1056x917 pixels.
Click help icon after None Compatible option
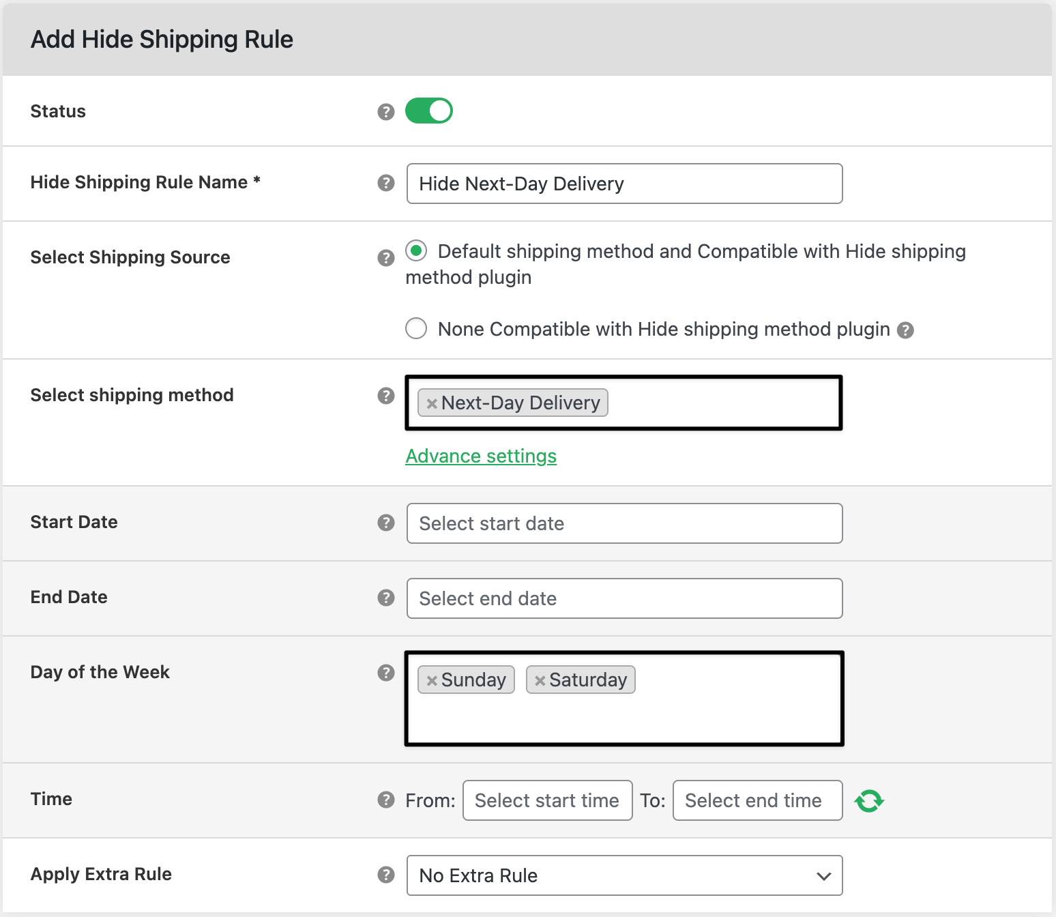point(905,330)
